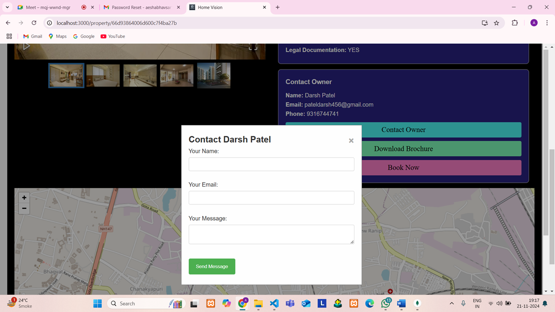
Task: Click the Send Message button
Action: [212, 266]
